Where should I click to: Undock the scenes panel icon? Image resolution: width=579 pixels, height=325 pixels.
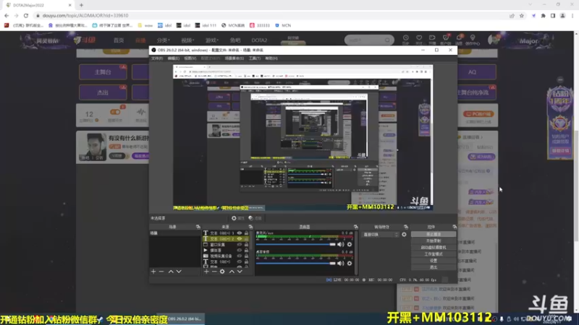(198, 227)
